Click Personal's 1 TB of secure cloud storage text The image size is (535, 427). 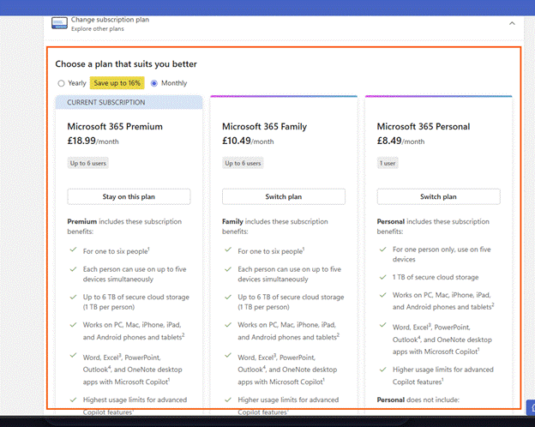point(436,277)
